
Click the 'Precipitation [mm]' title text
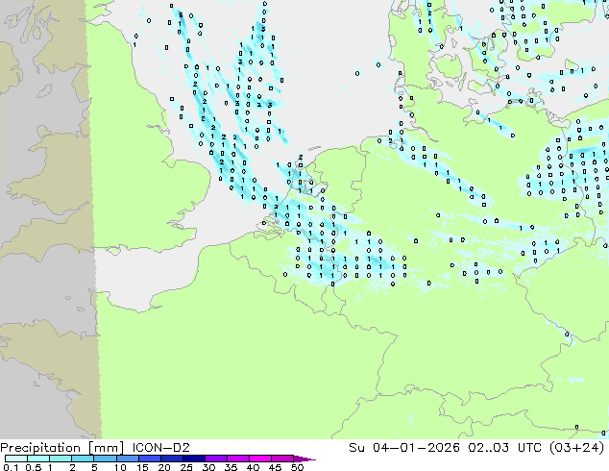[x=61, y=448]
